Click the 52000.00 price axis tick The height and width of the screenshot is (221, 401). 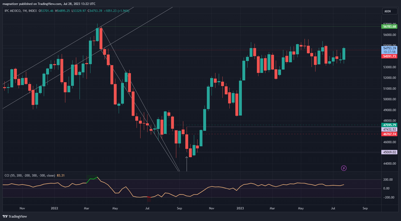click(390, 78)
